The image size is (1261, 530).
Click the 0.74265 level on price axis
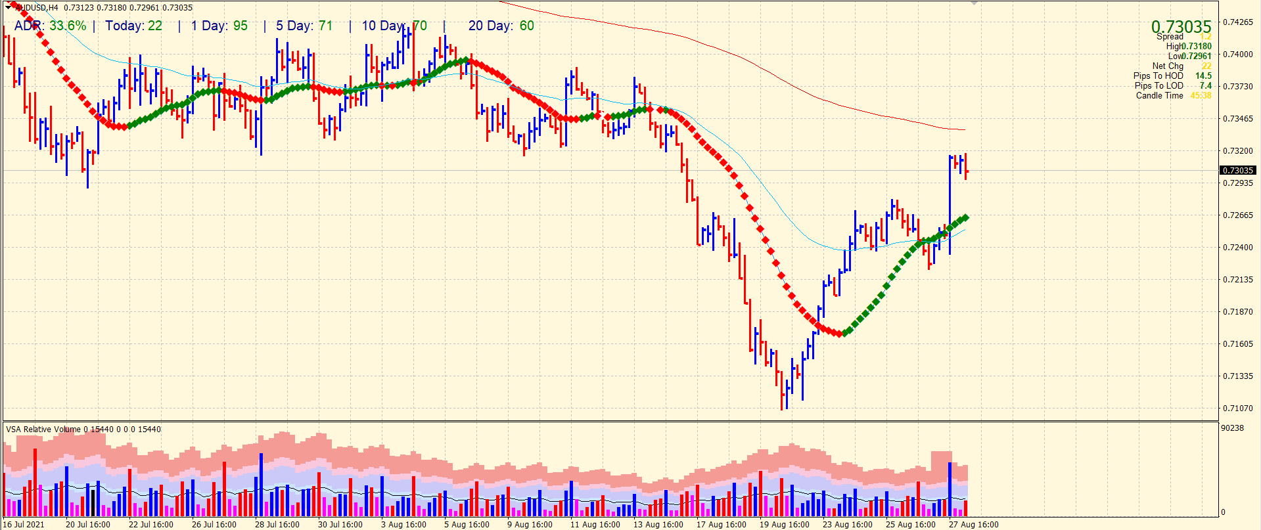click(1237, 22)
